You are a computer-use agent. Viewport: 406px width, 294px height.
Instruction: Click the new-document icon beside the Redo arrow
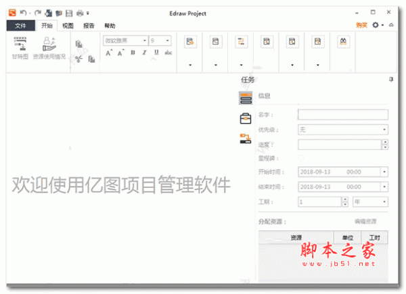49,13
